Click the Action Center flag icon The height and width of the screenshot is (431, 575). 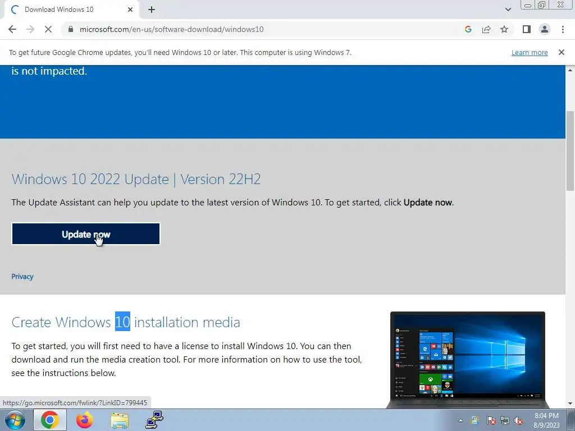tap(491, 420)
